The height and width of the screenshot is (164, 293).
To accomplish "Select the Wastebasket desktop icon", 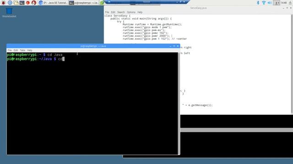I will coord(9,12).
